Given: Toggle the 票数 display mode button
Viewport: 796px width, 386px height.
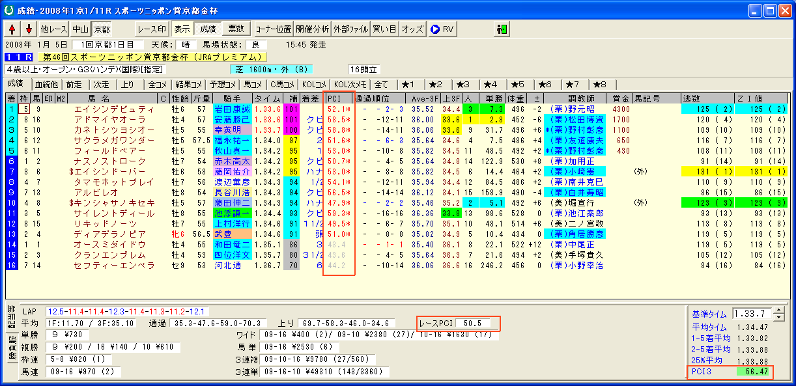Looking at the screenshot, I should coord(236,29).
